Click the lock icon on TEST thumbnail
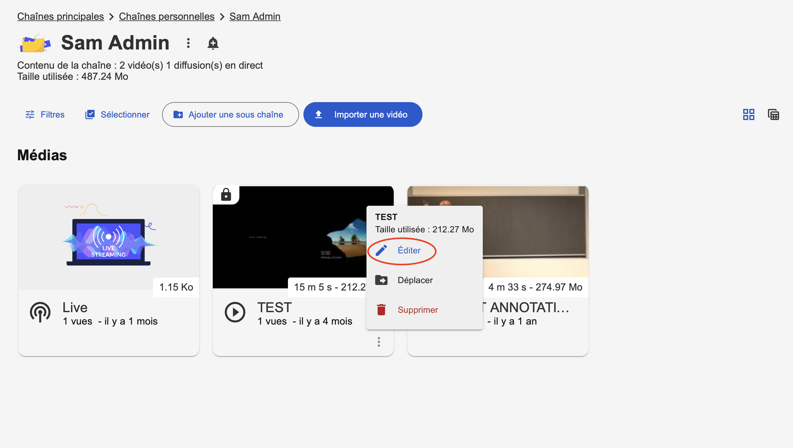 coord(226,195)
